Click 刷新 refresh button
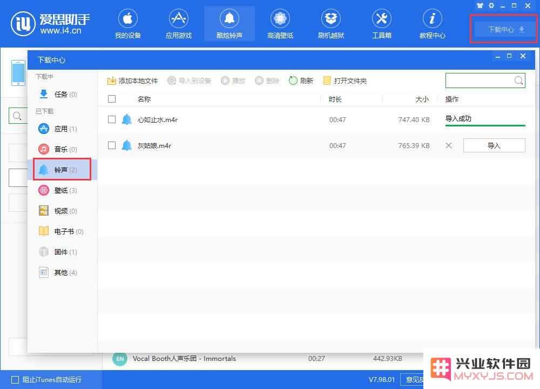This screenshot has height=389, width=540. coord(301,81)
